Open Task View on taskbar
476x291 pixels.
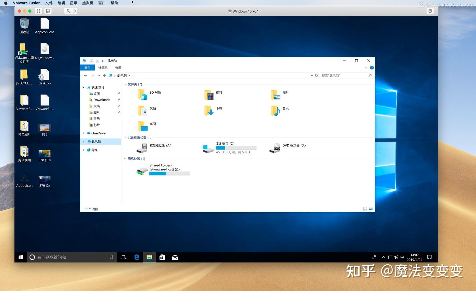click(x=123, y=257)
